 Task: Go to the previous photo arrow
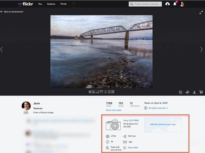1,50
